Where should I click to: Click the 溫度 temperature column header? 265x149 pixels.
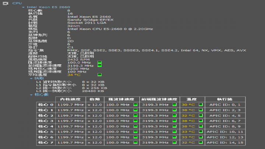(192, 99)
